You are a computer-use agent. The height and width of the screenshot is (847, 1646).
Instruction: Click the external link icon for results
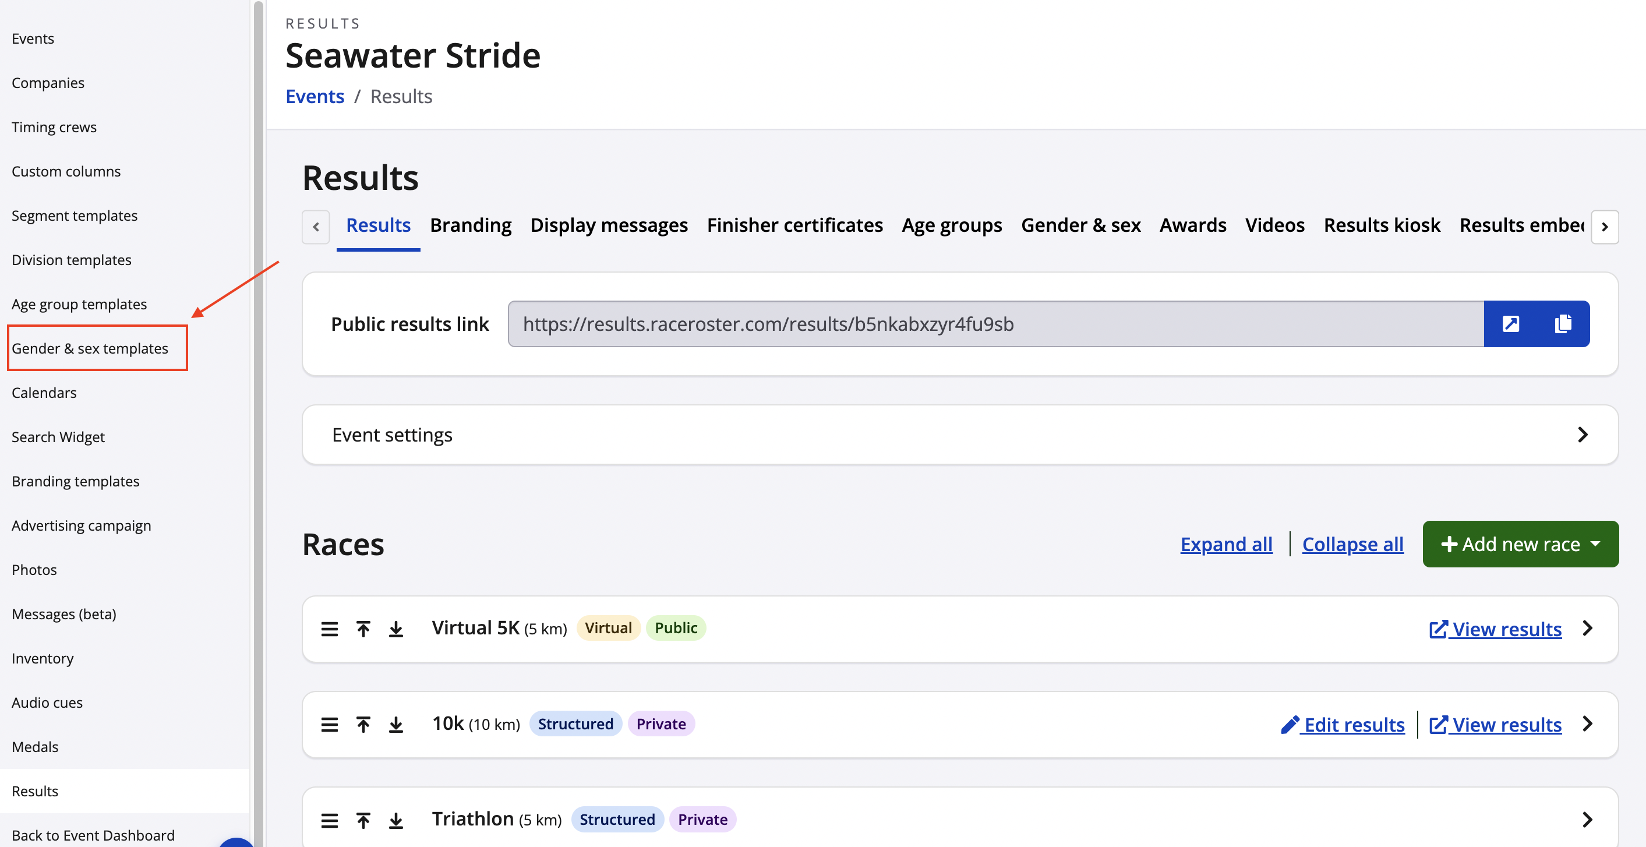tap(1510, 323)
